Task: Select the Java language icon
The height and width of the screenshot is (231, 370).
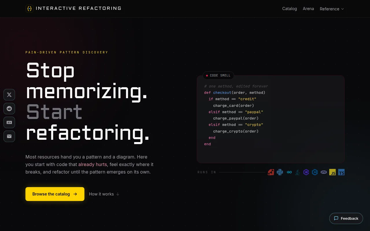Action: 297,172
